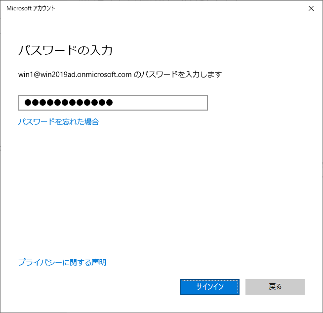Click the サインイン button
Screen dimensions: 323x313
coord(210,287)
